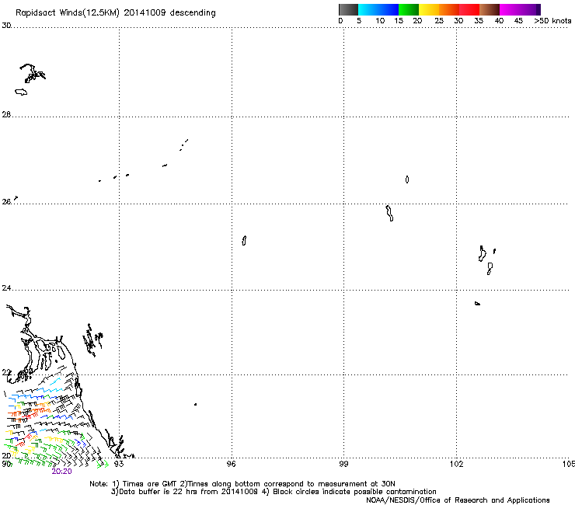Click the '35' legend scale label
The width and height of the screenshot is (575, 505).
coord(479,21)
